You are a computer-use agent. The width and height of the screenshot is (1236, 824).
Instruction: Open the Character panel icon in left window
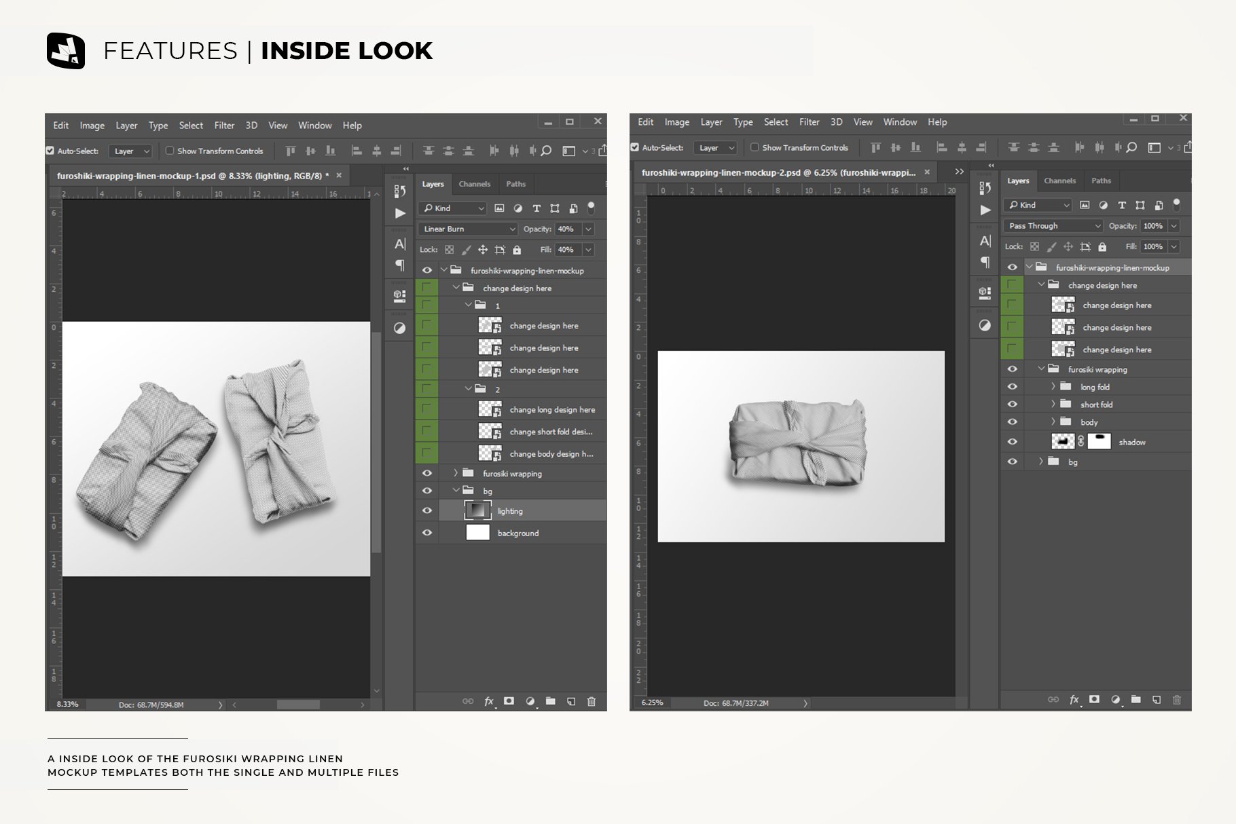coord(400,244)
